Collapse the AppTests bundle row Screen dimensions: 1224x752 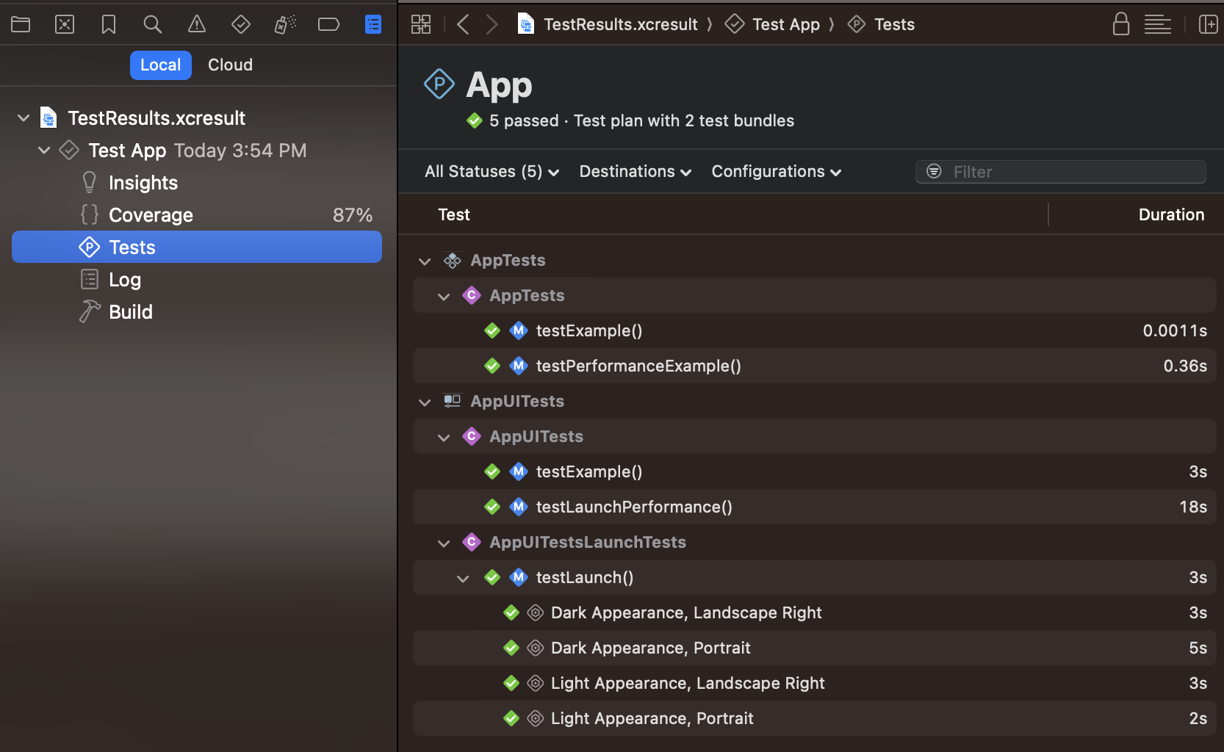click(x=425, y=261)
